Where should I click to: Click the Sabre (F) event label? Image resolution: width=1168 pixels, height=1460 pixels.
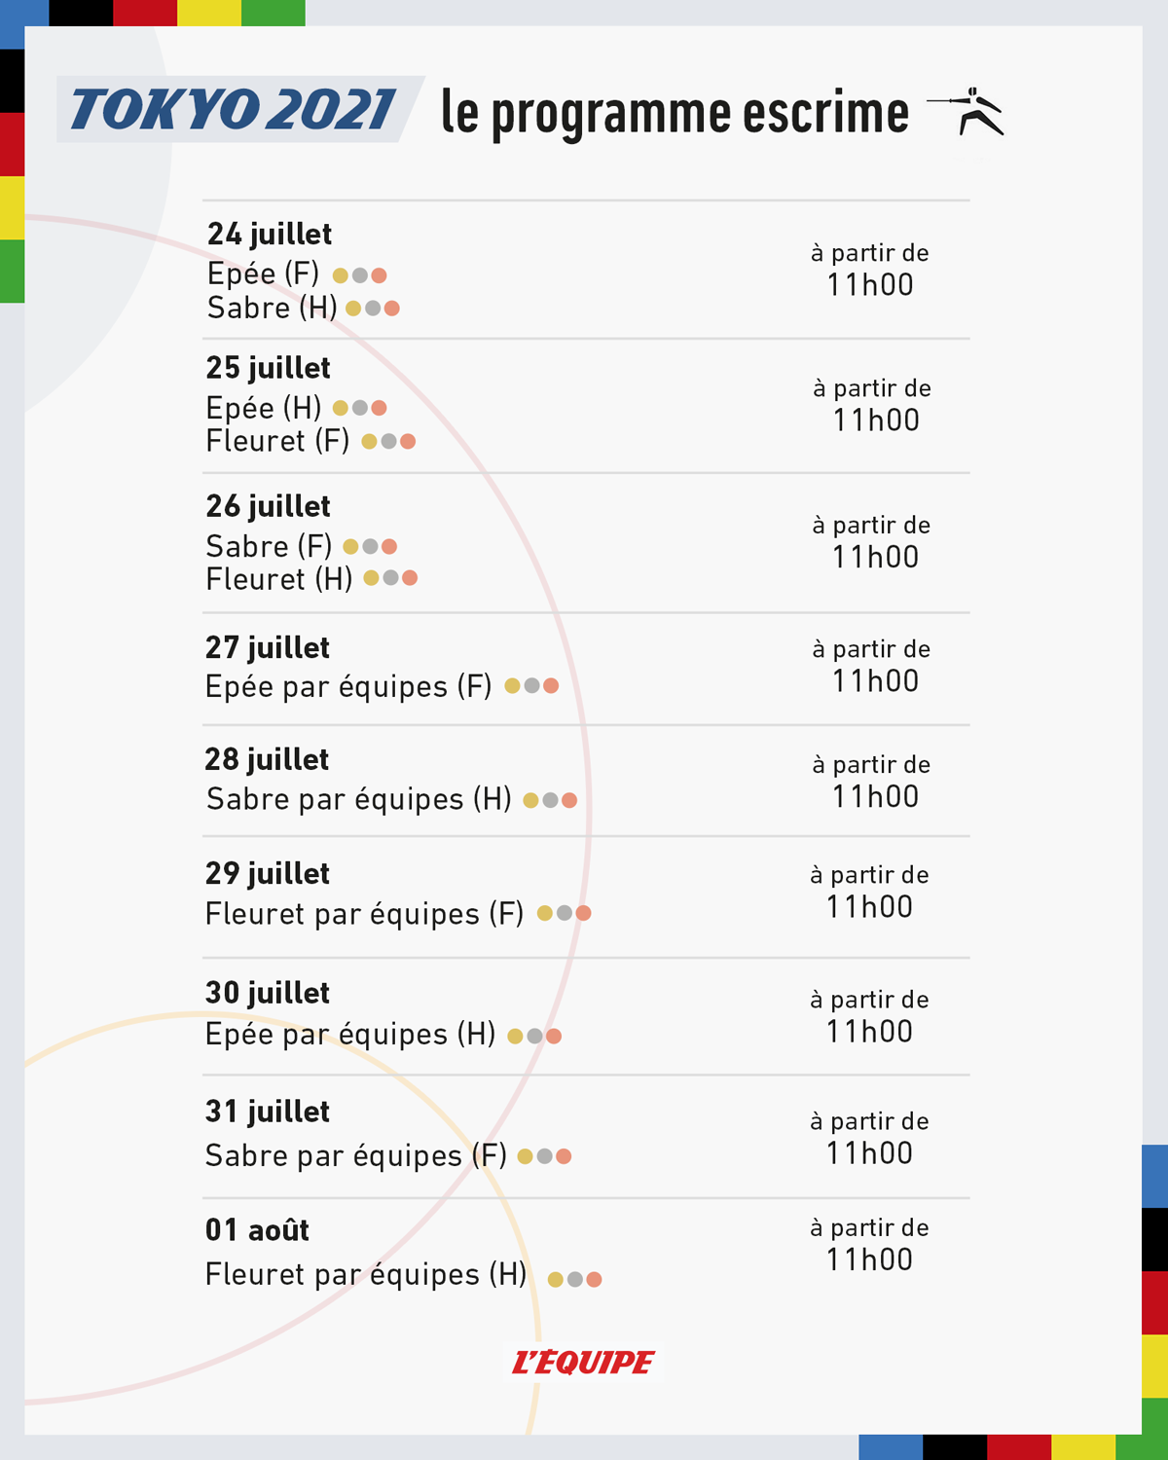[x=269, y=546]
